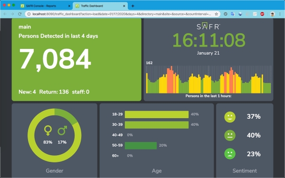Click the 20% value for 50-59
Screen dimensions: 285x178
(163, 145)
